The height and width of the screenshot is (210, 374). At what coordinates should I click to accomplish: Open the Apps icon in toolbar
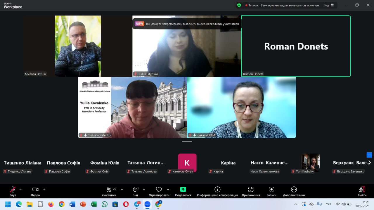point(251,190)
